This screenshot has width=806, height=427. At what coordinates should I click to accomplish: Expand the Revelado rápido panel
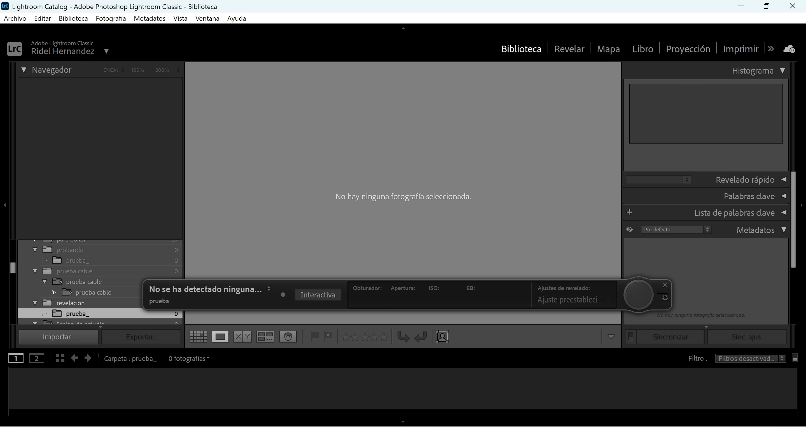tap(784, 180)
